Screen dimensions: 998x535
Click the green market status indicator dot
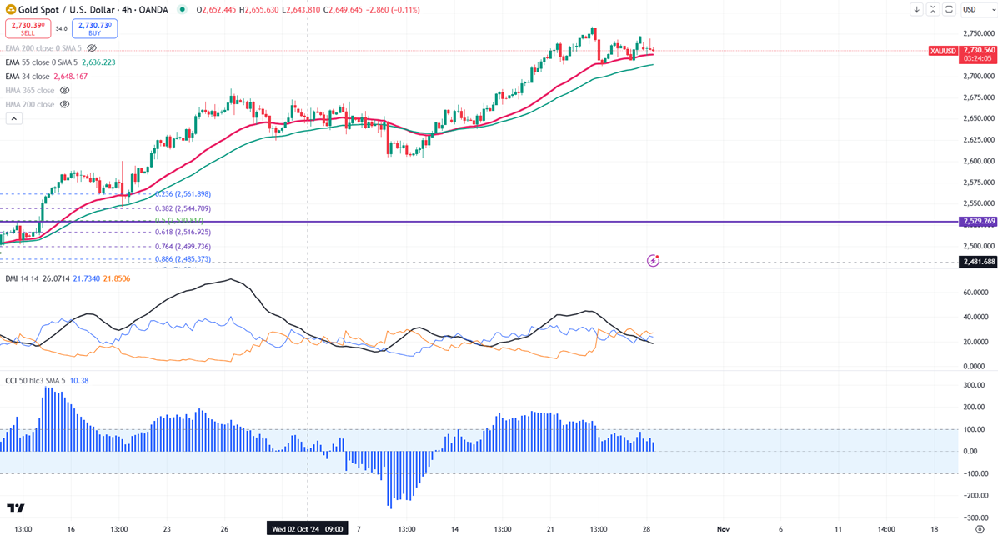tap(183, 9)
